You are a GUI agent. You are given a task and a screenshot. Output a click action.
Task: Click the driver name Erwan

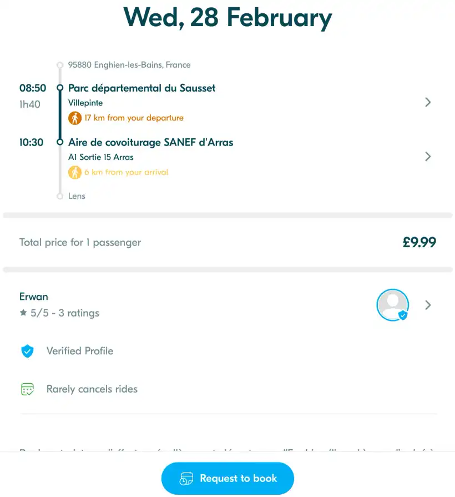coord(34,297)
